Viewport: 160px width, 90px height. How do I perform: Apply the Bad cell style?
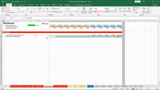coord(99,11)
